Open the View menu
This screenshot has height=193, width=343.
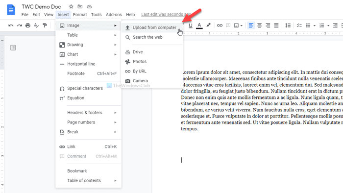point(49,15)
